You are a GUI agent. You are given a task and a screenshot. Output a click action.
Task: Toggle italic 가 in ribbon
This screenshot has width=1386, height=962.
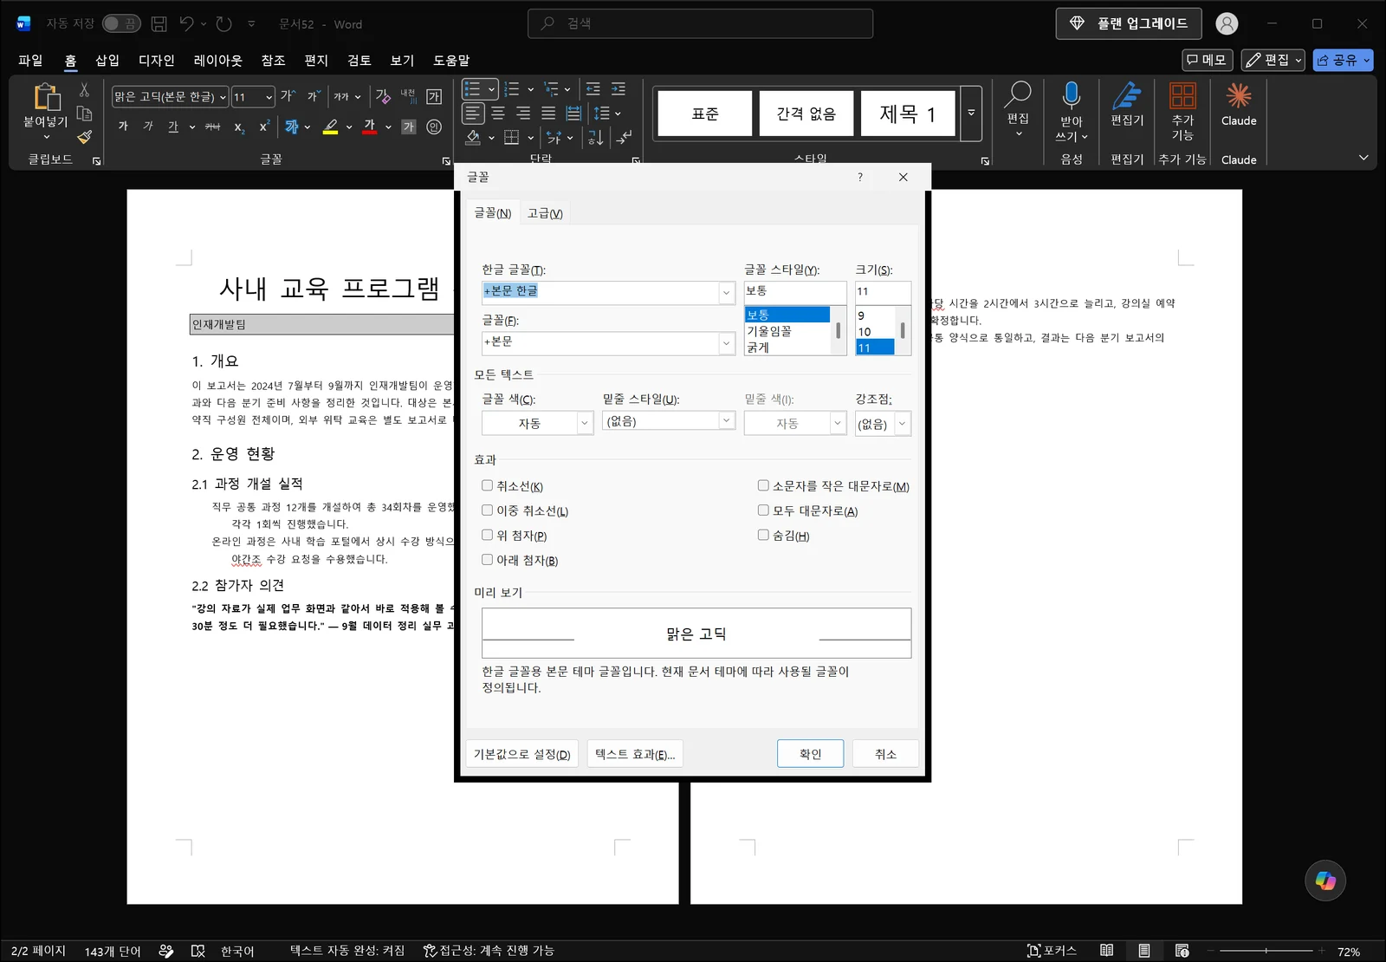[148, 127]
